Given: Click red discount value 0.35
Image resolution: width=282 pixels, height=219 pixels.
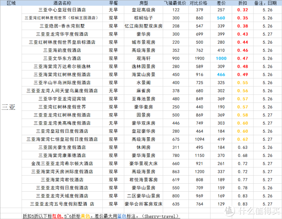Looking at the screenshot, I should tap(243, 18).
